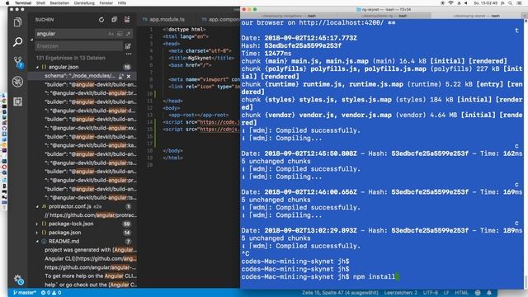Click the <title>NgSkynet</title> line in editor
This screenshot has width=528, height=297.
[x=201, y=58]
